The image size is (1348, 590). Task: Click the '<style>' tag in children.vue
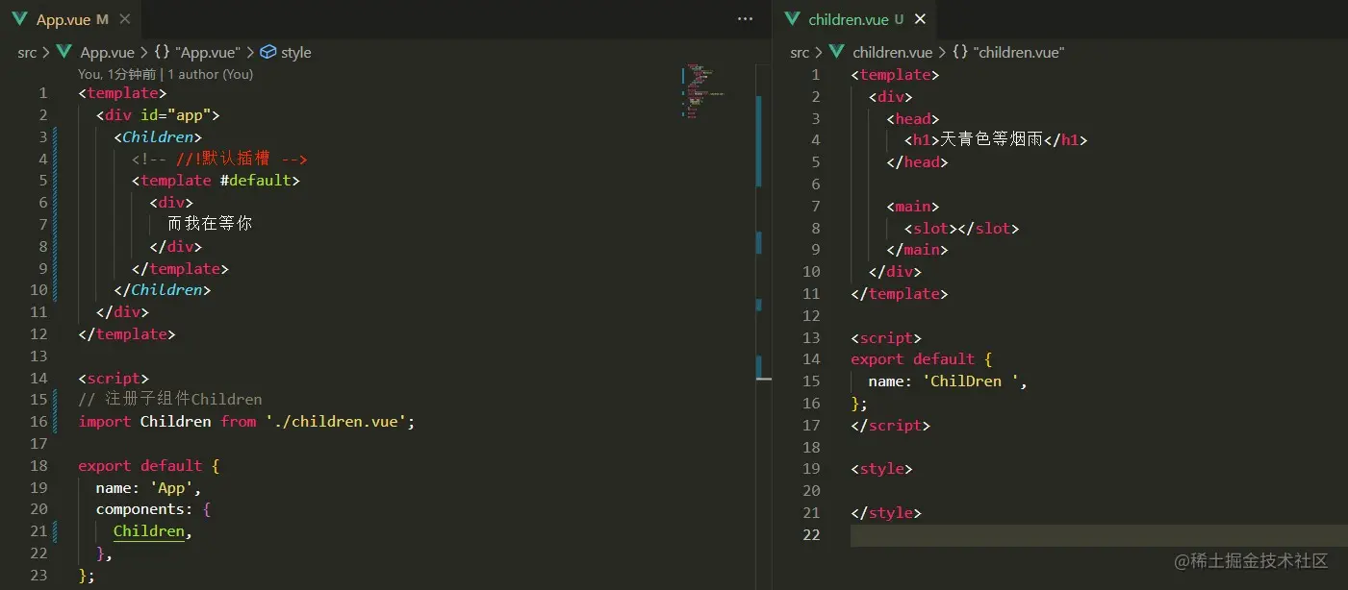pyautogui.click(x=882, y=469)
